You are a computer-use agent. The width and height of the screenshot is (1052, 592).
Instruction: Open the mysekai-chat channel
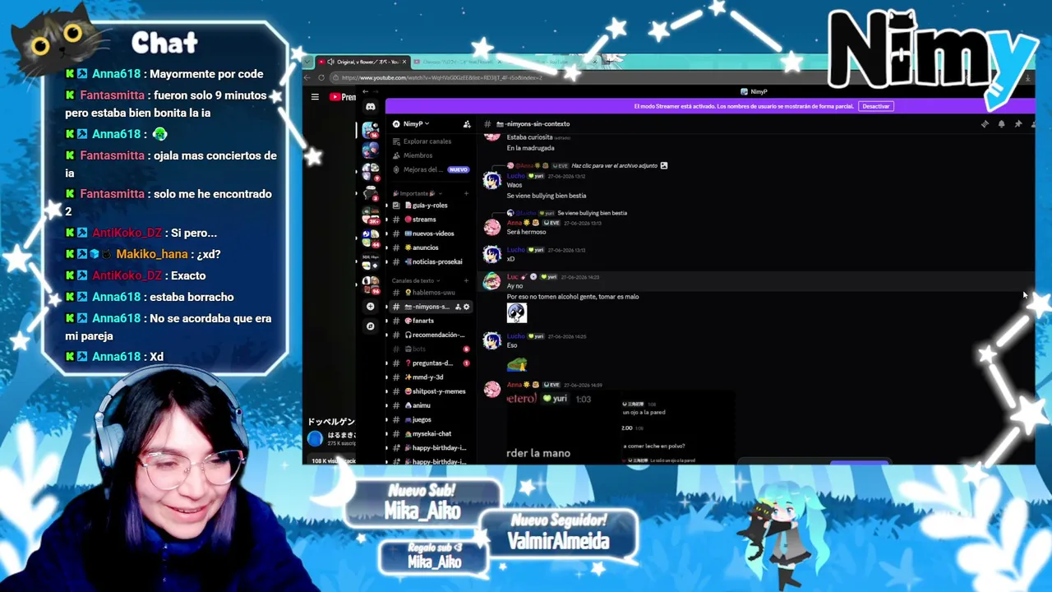431,433
